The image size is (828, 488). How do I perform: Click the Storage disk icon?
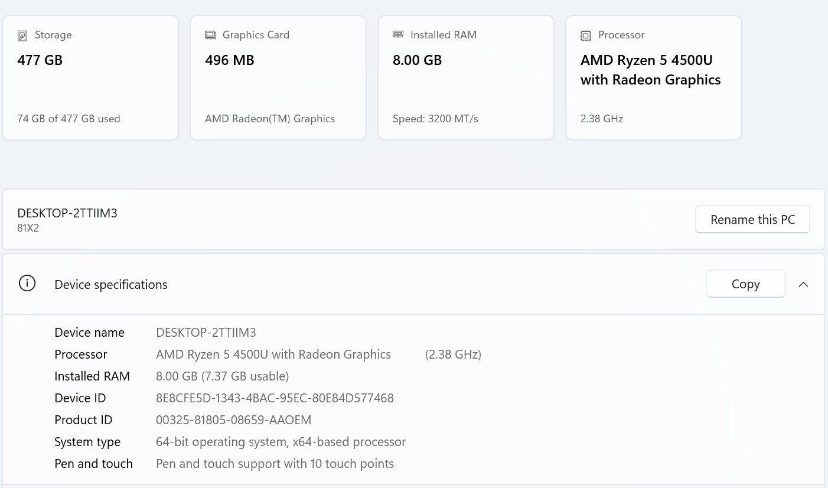tap(22, 35)
